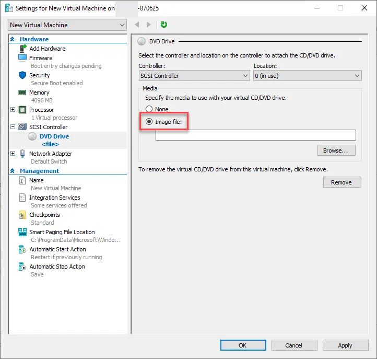
Task: Select the Memory chip icon
Action: 22,92
